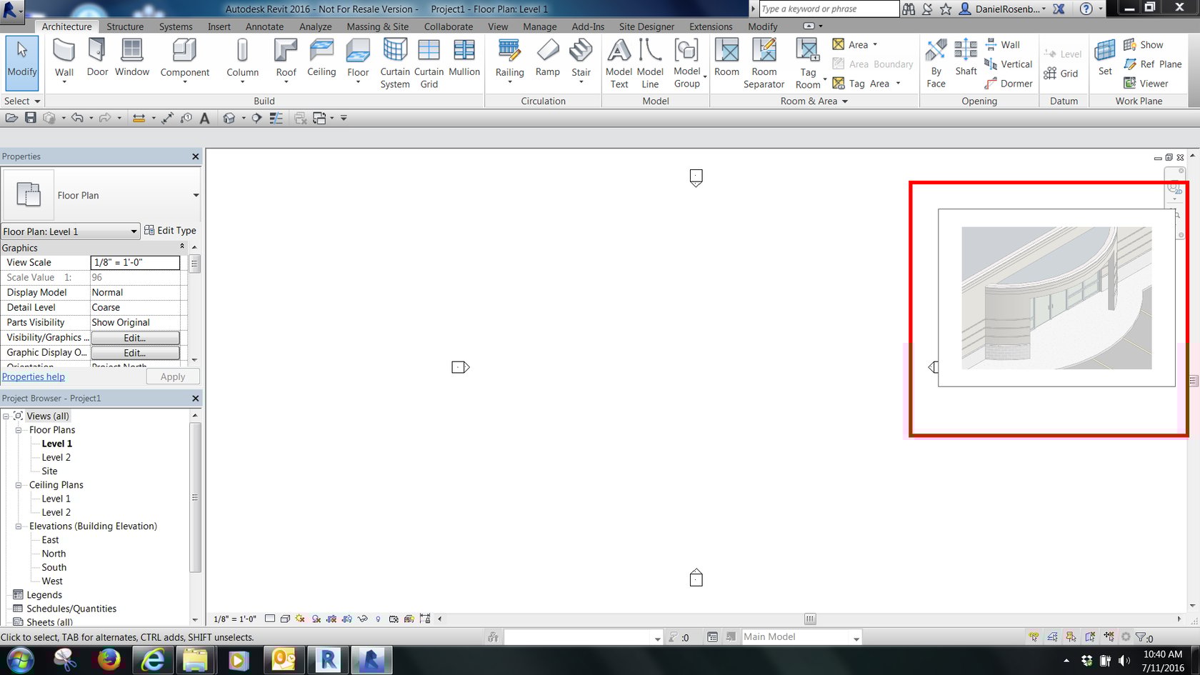Open the Manage ribbon tab
The height and width of the screenshot is (675, 1200).
pos(539,26)
